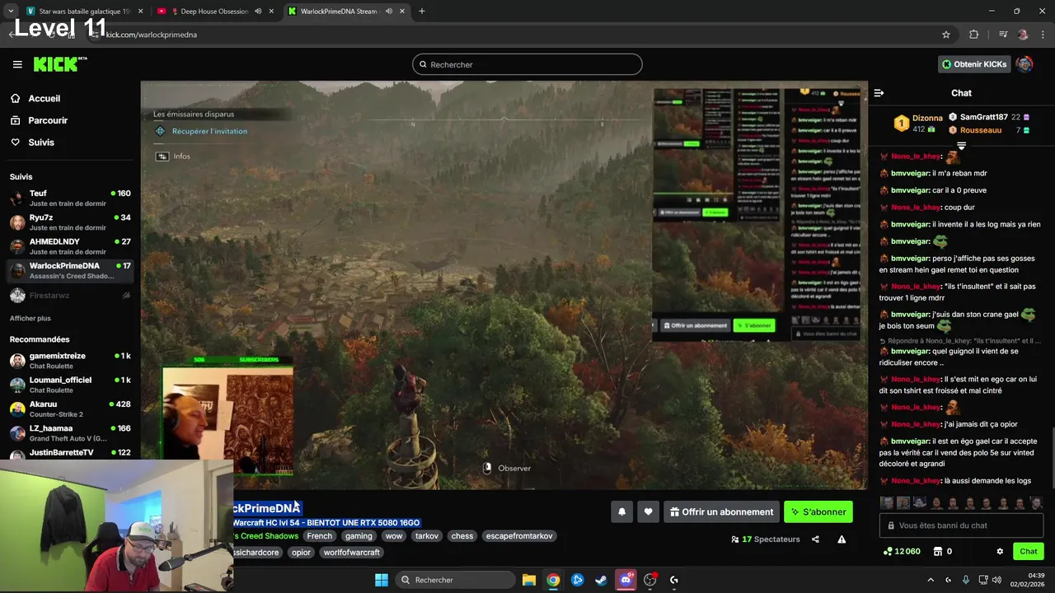Viewport: 1055px width, 593px height.
Task: Open the Chrome tab search dropdown
Action: coord(10,12)
